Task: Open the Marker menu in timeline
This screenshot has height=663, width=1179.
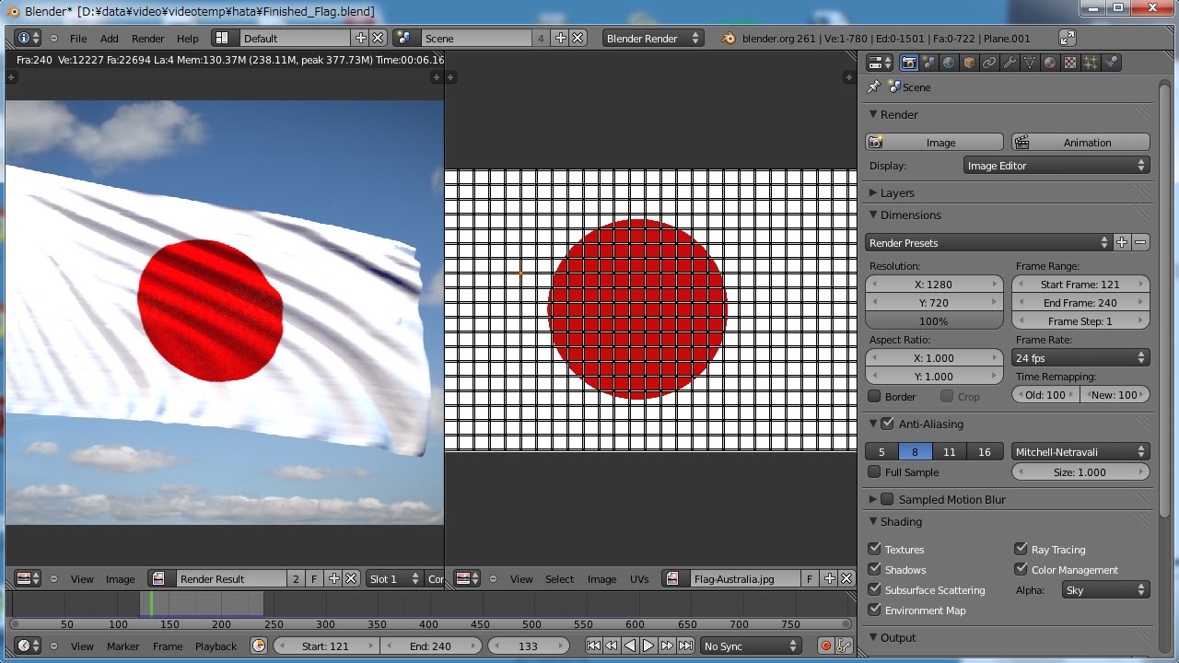Action: coord(123,646)
